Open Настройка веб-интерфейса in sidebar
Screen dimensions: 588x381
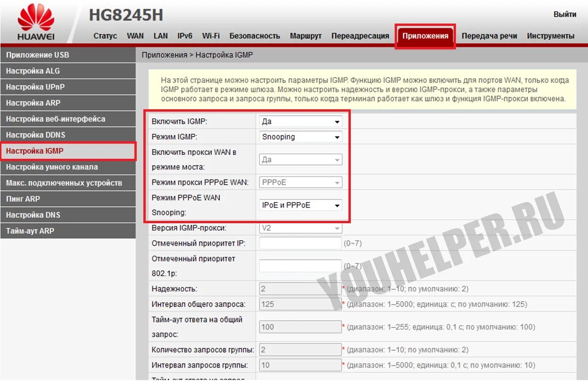[x=68, y=119]
